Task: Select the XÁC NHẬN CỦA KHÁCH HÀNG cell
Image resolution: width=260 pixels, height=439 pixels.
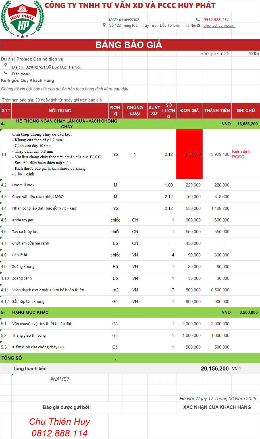Action: click(217, 407)
